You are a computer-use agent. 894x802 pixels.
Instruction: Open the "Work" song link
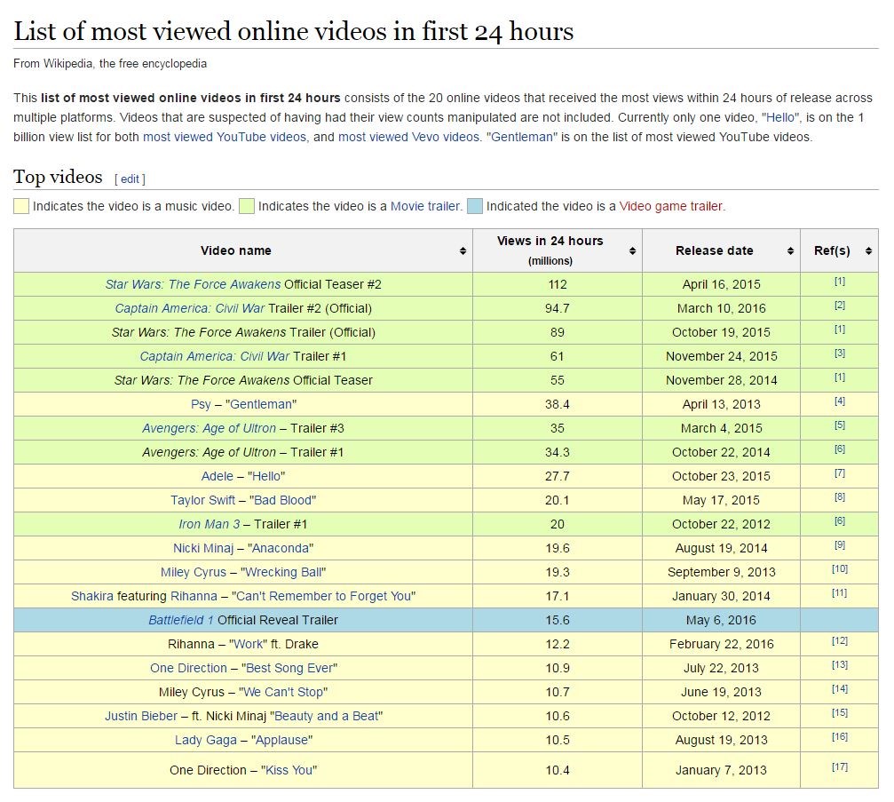[x=248, y=643]
